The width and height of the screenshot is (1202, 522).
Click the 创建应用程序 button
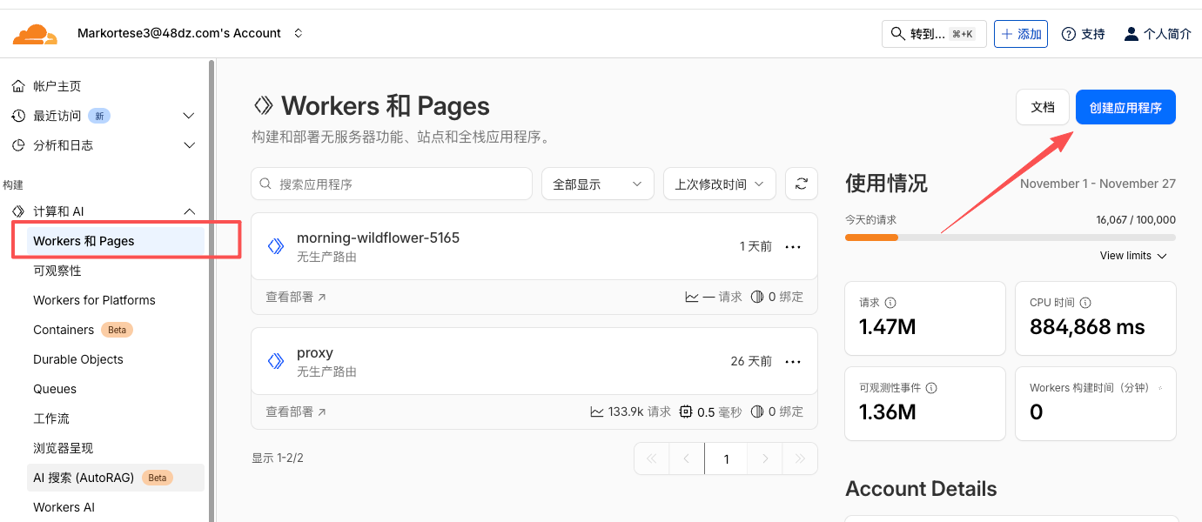[x=1125, y=107]
